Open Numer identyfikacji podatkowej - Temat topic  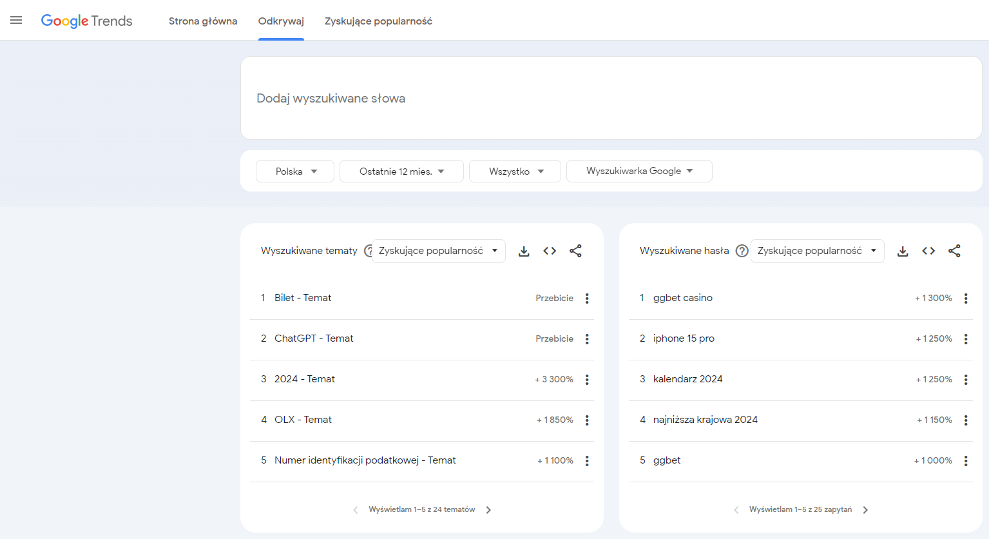(x=365, y=460)
